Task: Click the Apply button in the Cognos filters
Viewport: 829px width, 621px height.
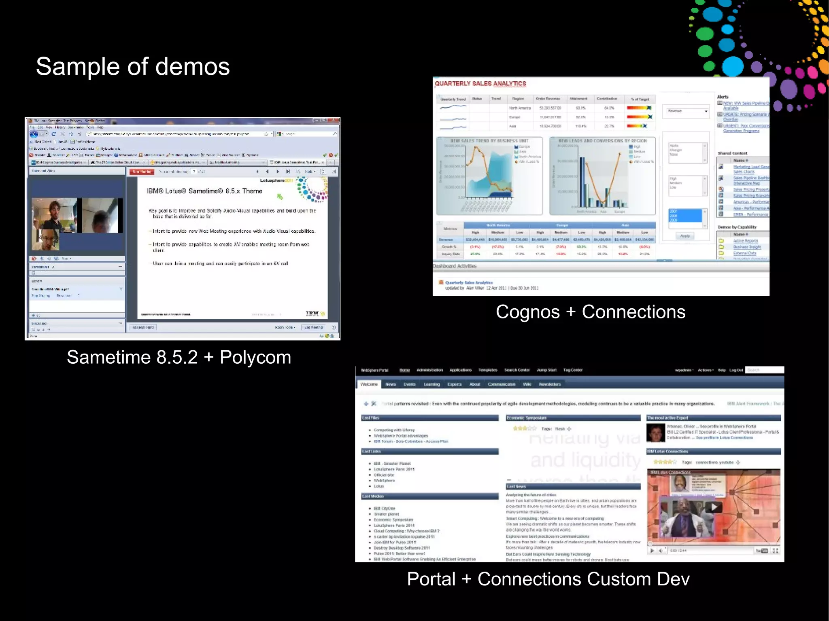Action: 685,236
